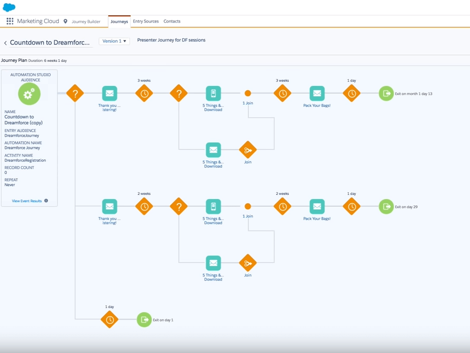Select the first 2 weeks wait in middle row
The height and width of the screenshot is (353, 470).
pos(144,206)
